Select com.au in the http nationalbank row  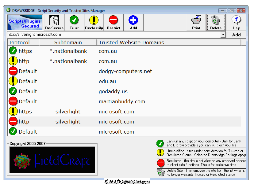click(108, 61)
